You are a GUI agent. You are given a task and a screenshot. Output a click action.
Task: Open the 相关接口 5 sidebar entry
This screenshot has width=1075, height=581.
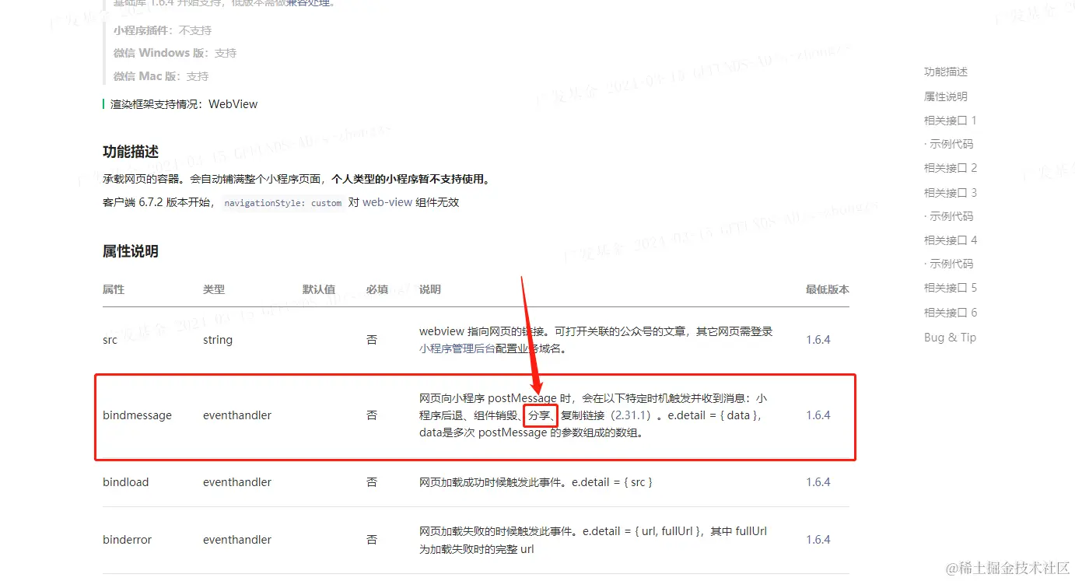pyautogui.click(x=951, y=287)
